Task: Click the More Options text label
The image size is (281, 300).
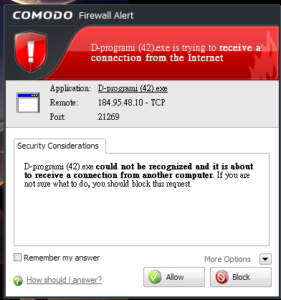Action: click(x=227, y=259)
